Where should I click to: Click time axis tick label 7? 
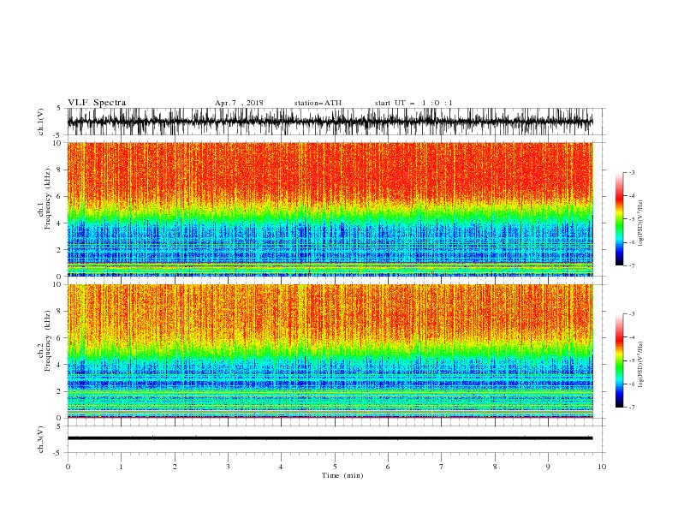coord(442,467)
